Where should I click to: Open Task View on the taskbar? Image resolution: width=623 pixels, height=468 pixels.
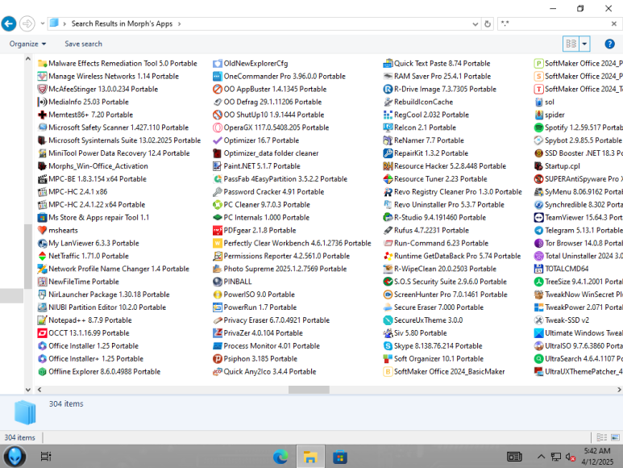click(x=46, y=457)
